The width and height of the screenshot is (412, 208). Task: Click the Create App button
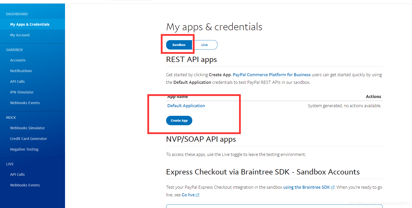(x=179, y=121)
